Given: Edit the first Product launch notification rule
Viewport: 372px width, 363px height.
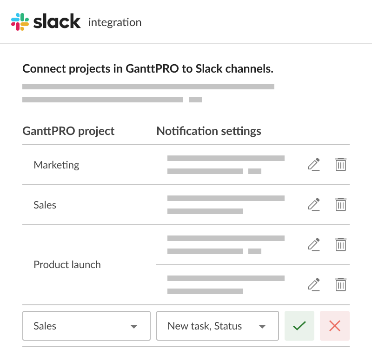Looking at the screenshot, I should coord(314,244).
